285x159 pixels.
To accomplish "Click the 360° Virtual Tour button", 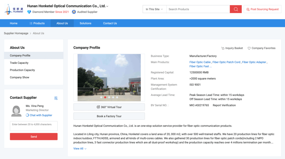I will [x=109, y=107].
